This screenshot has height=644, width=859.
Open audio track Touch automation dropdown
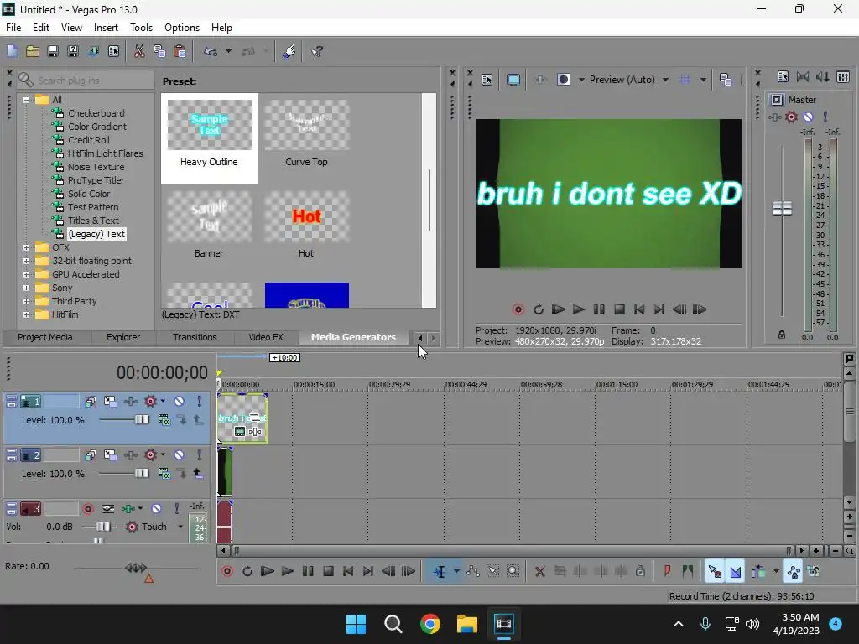(x=180, y=527)
